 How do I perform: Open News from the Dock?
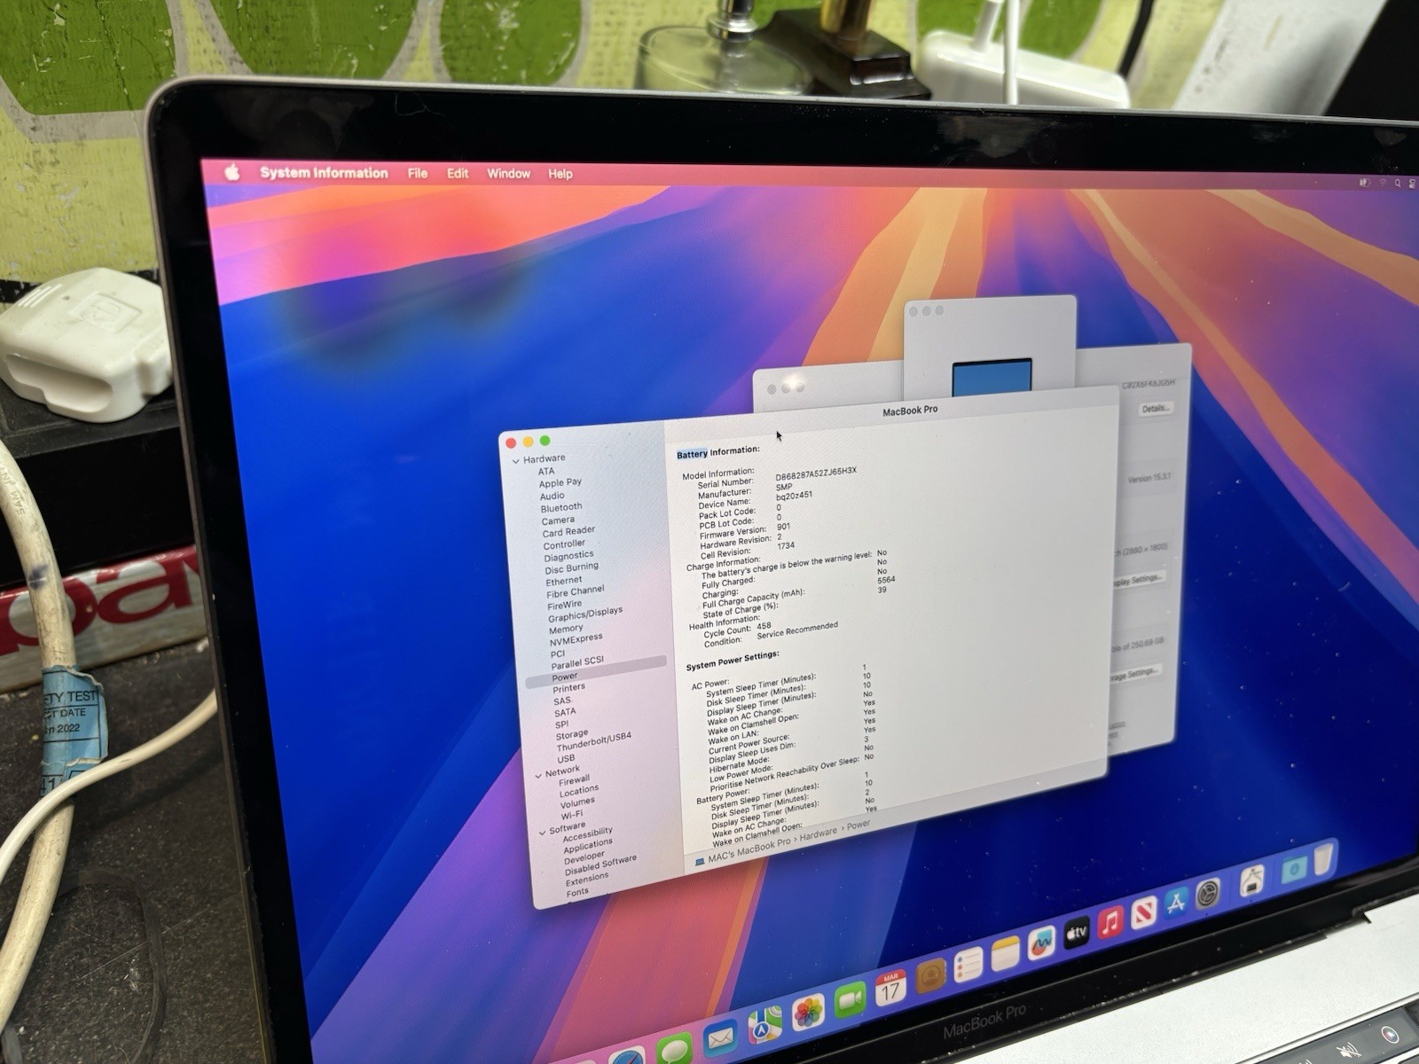point(1143,912)
